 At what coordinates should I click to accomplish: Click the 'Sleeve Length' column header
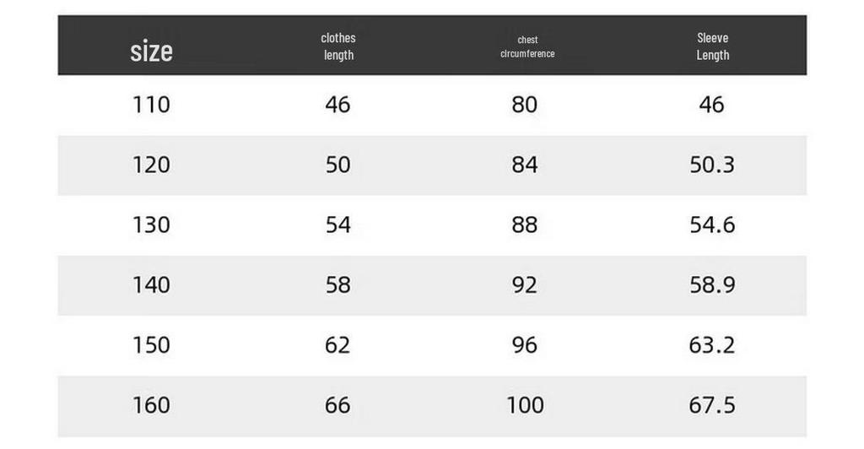click(x=712, y=46)
